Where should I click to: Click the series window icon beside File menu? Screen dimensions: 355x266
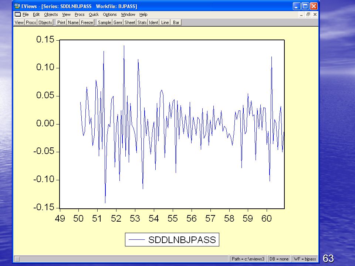pyautogui.click(x=18, y=14)
